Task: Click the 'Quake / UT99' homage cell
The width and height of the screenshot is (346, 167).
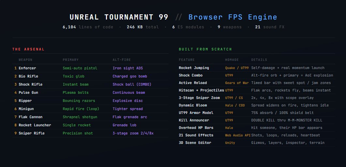Action: (x=237, y=68)
